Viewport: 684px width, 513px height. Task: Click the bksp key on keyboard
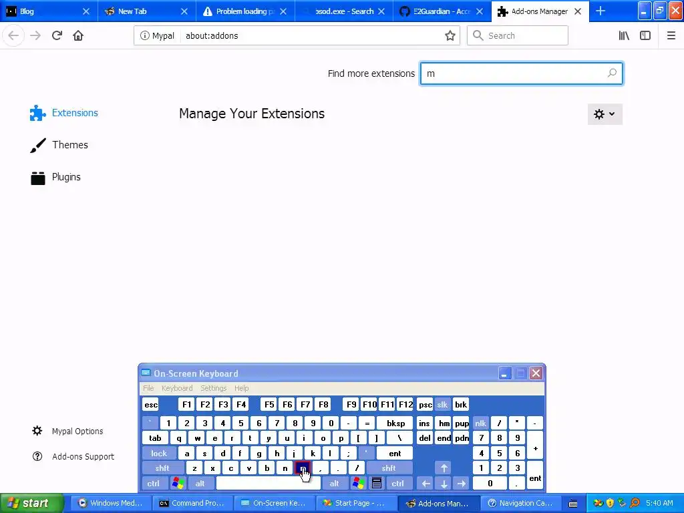tap(395, 423)
